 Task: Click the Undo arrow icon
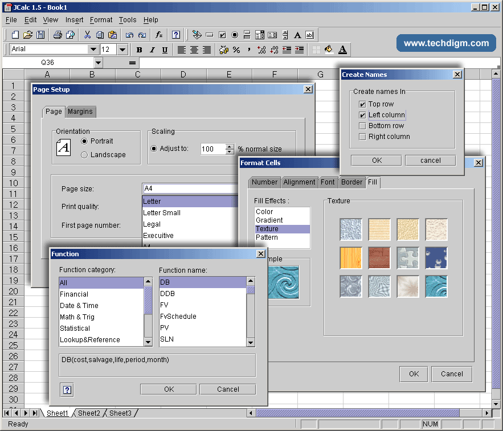129,35
